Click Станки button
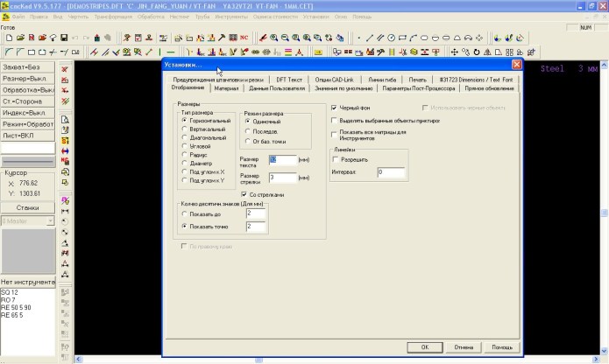 pos(27,207)
